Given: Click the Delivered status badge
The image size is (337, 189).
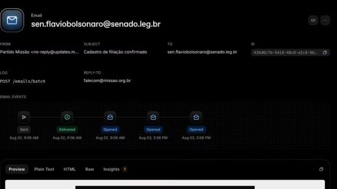Looking at the screenshot, I should pos(67,129).
